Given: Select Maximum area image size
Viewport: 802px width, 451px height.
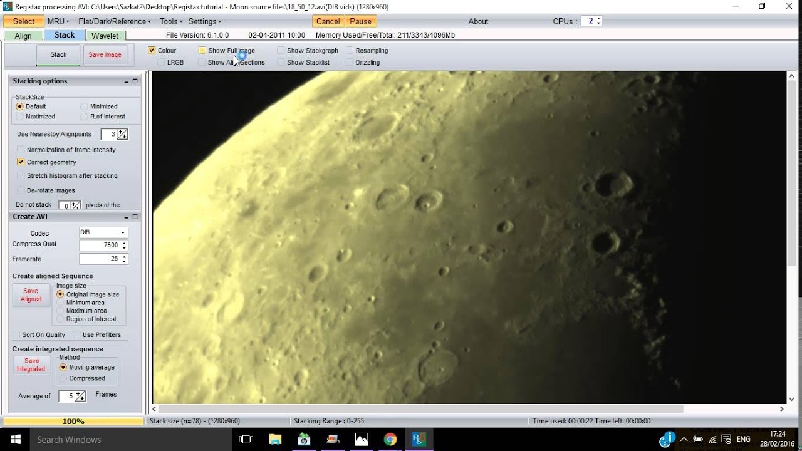Looking at the screenshot, I should (x=61, y=311).
